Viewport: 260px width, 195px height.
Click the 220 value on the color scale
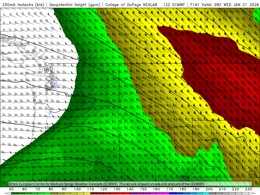coord(236,189)
